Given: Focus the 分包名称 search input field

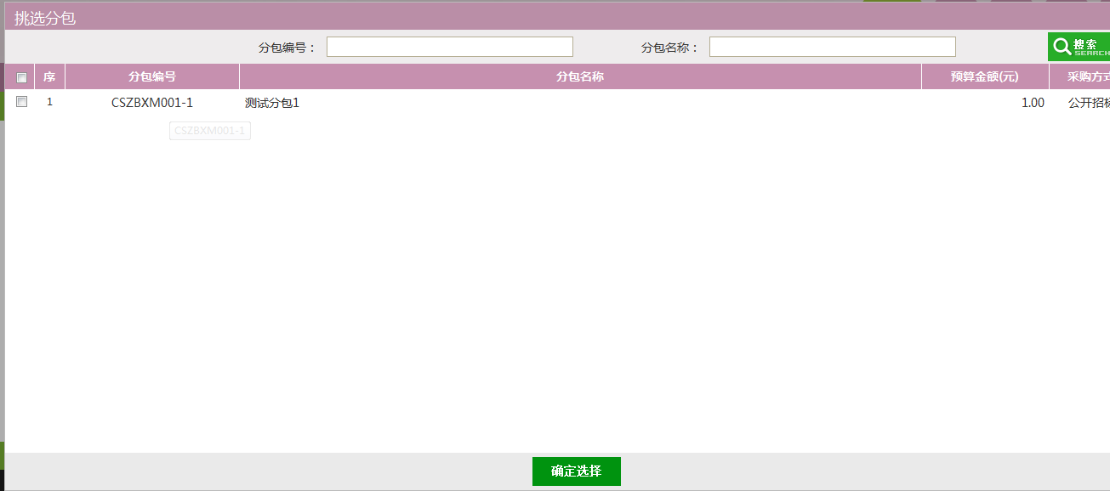Looking at the screenshot, I should [x=832, y=47].
